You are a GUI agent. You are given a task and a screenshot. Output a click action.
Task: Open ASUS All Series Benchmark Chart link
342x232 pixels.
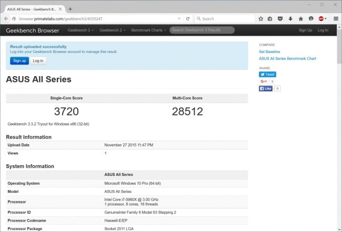pos(287,59)
